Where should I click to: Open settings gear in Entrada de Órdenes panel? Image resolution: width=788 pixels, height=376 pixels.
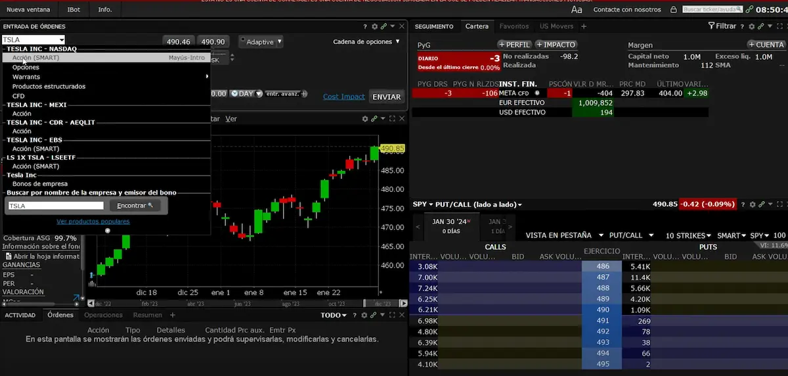(374, 26)
